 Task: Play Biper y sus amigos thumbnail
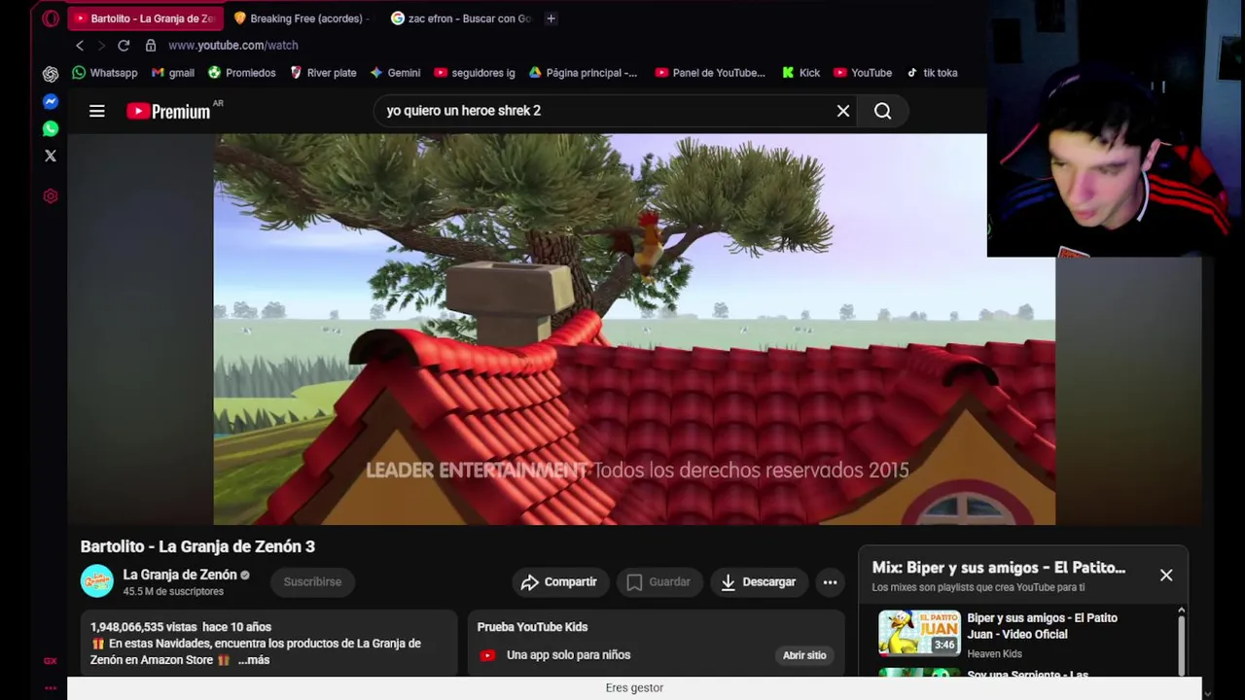(x=919, y=634)
